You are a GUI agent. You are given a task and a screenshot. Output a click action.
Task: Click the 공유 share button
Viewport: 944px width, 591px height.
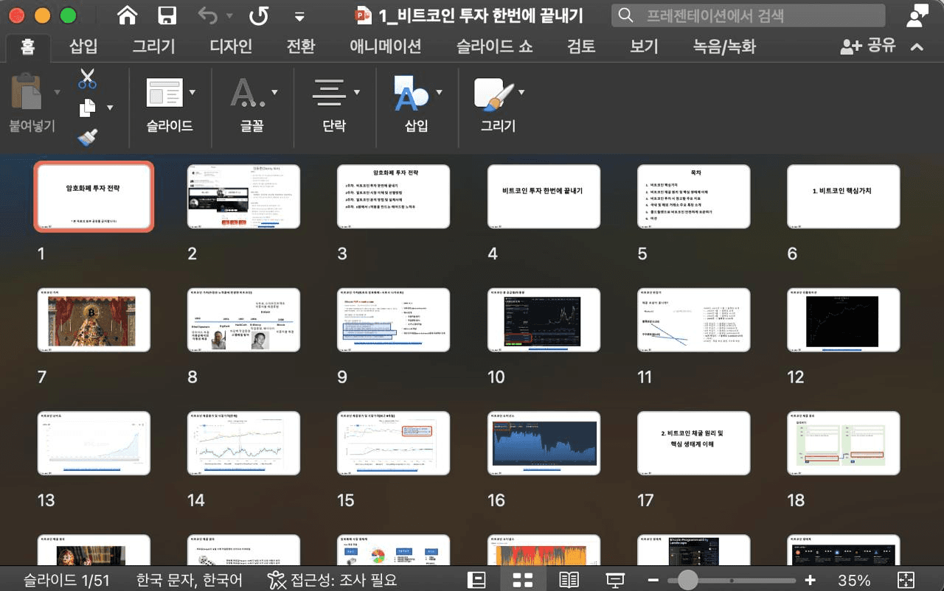868,46
